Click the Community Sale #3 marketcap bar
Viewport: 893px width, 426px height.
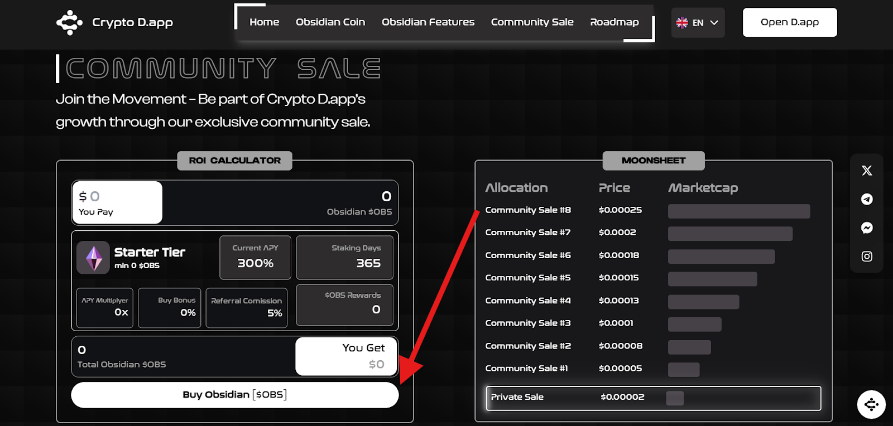[x=695, y=325]
